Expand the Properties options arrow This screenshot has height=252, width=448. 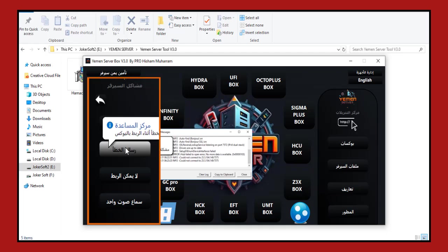coord(207,34)
